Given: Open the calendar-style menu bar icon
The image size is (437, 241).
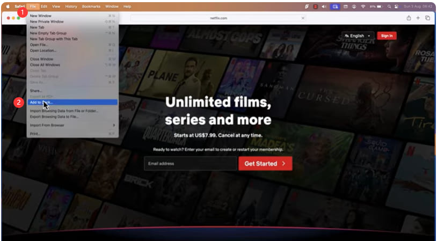Looking at the screenshot, I should click(x=346, y=6).
